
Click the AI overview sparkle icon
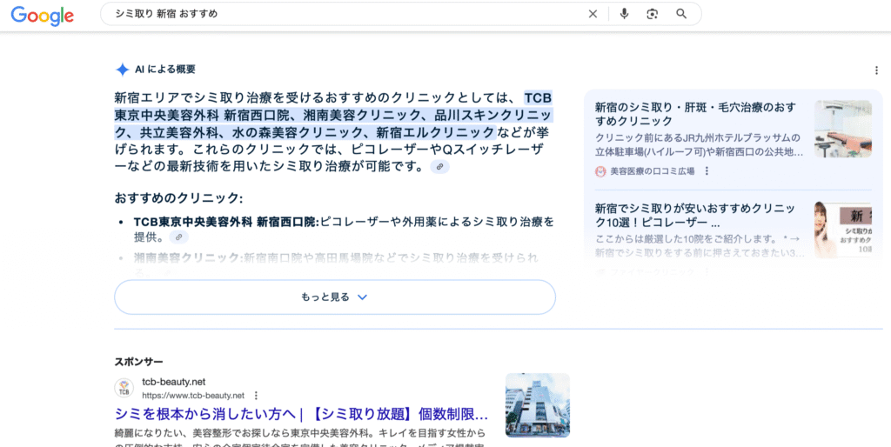(x=122, y=70)
